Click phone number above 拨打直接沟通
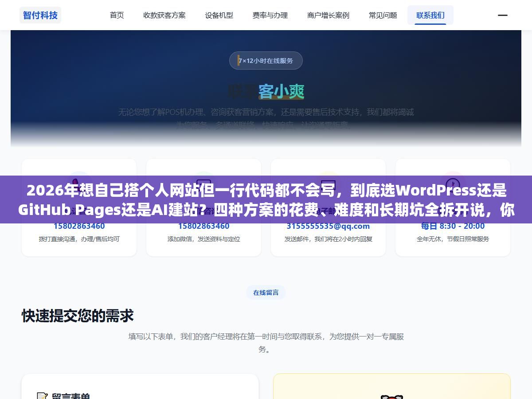Image resolution: width=532 pixels, height=399 pixels. coord(79,226)
